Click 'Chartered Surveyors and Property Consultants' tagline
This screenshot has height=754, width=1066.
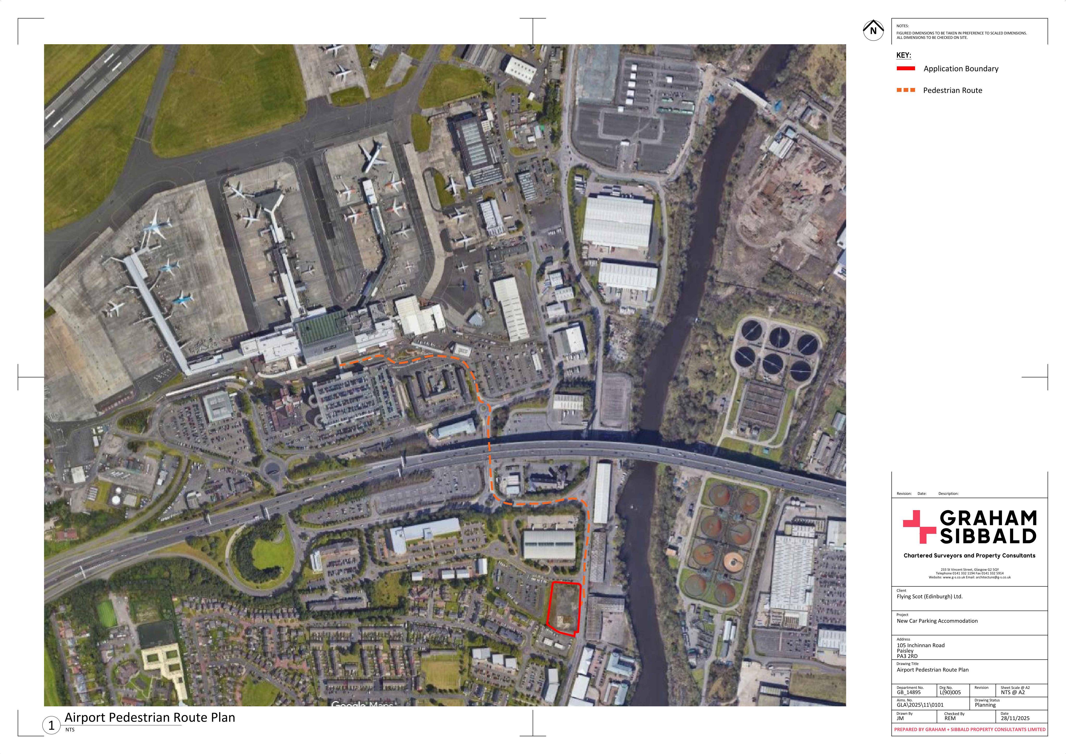[969, 556]
